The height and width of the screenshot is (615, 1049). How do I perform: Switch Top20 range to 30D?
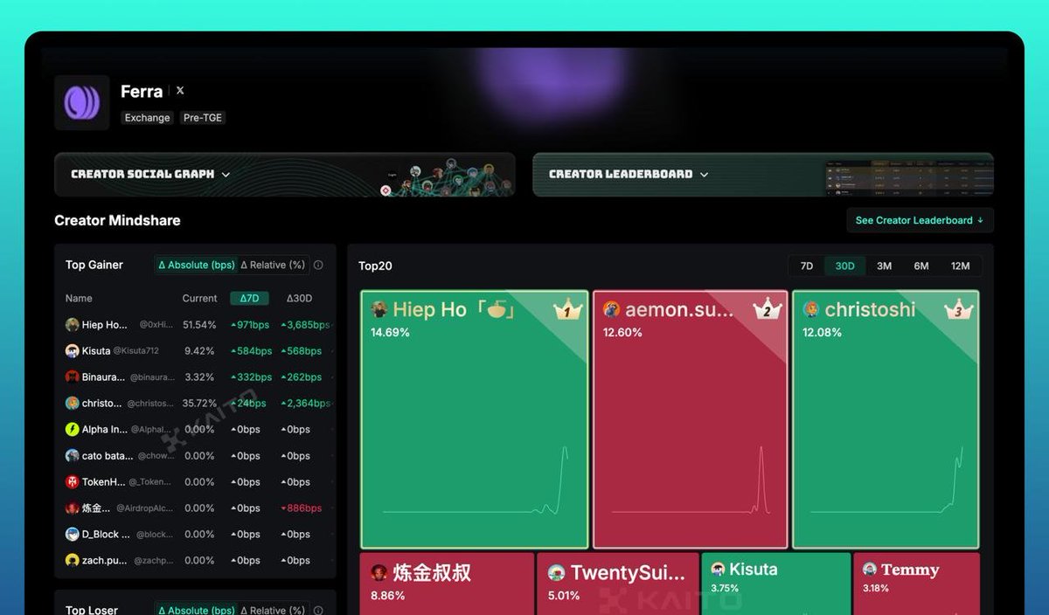pos(845,266)
